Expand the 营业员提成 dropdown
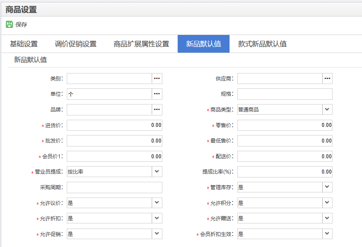 (157, 172)
